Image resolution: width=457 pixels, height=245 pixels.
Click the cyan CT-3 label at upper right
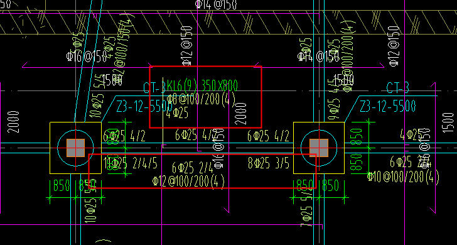point(397,87)
